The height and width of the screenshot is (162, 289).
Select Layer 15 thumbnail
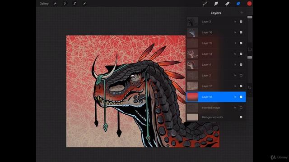coord(192,43)
